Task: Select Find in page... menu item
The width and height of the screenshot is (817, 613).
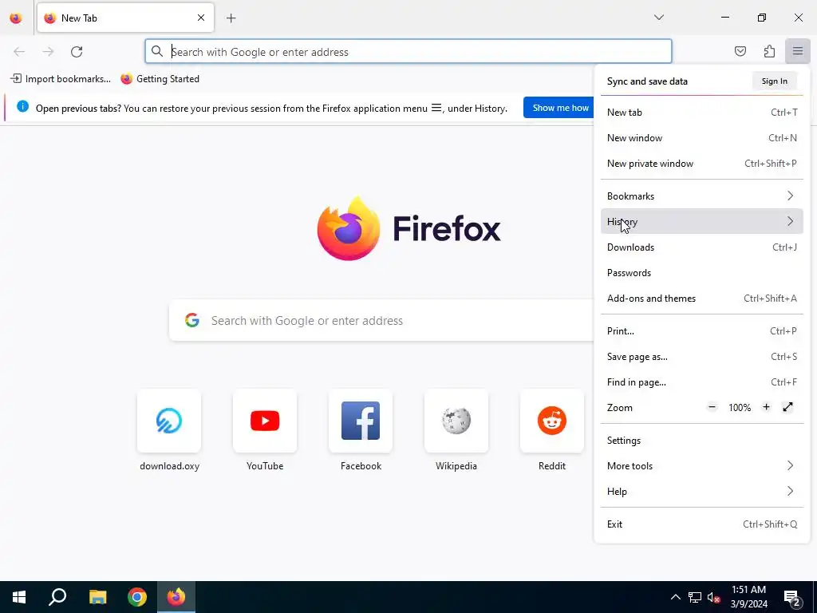Action: (702, 382)
